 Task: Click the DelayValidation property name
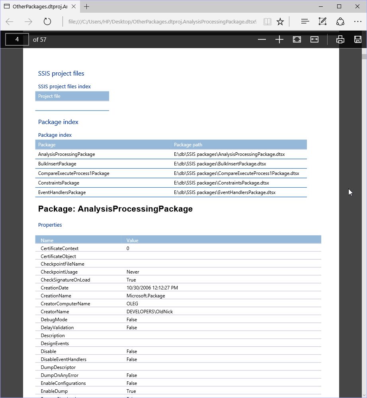point(57,328)
